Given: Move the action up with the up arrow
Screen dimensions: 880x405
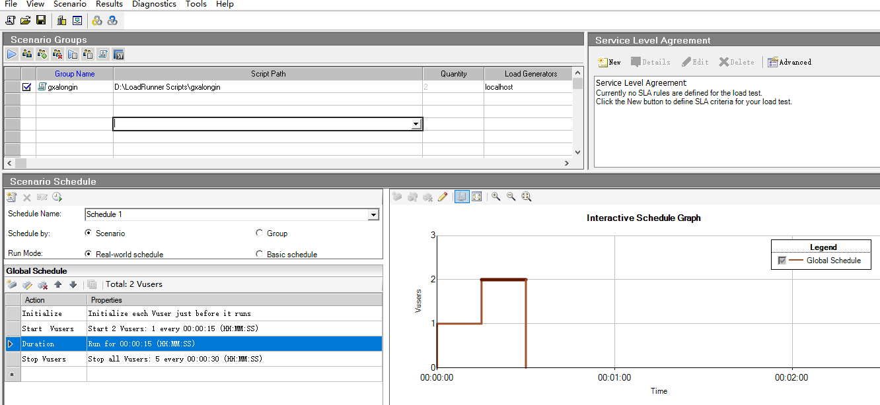Looking at the screenshot, I should click(58, 285).
